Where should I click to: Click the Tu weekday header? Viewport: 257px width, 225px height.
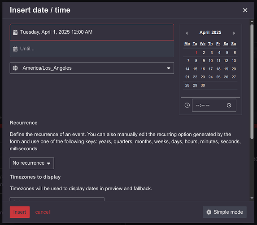pyautogui.click(x=195, y=44)
